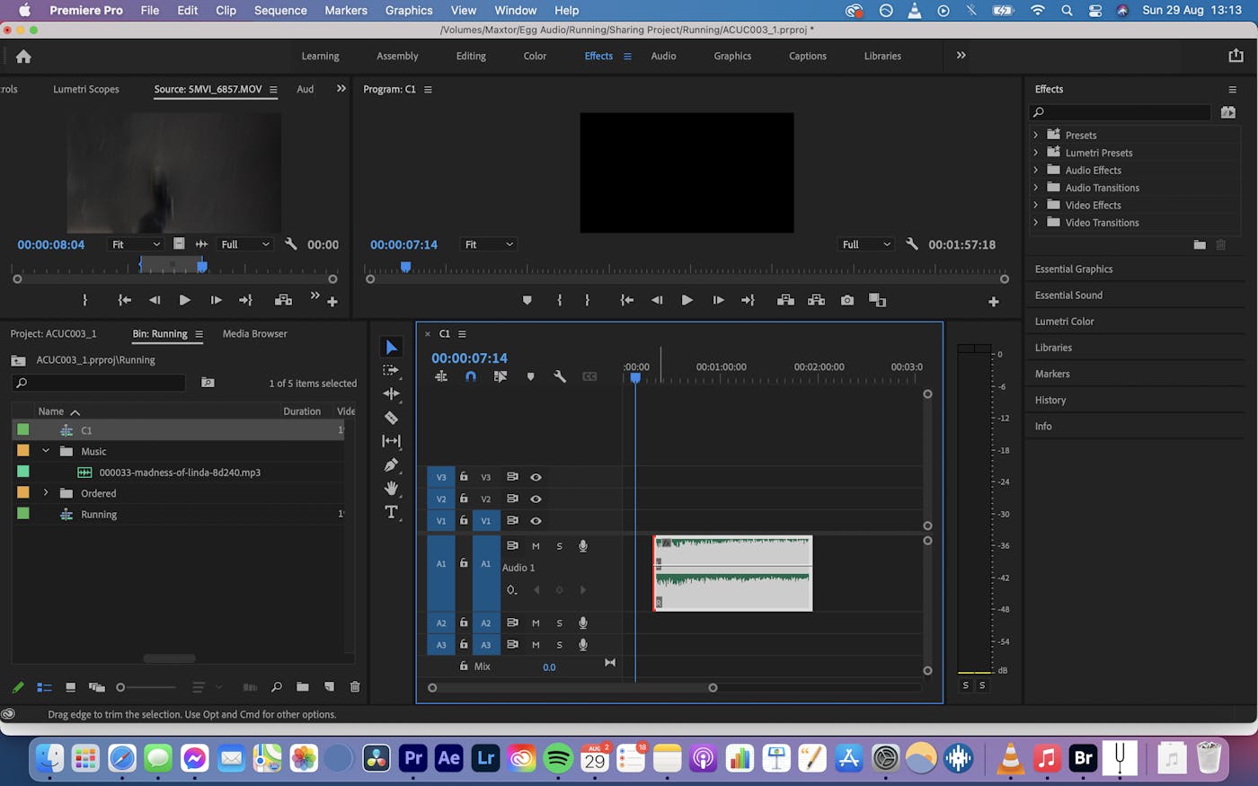Click Add Marker in Program monitor

pos(527,300)
